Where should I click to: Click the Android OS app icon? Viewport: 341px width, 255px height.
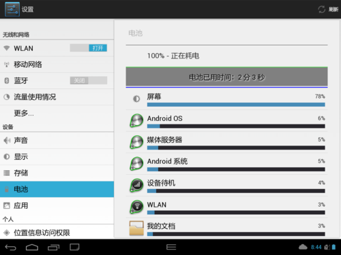click(x=136, y=120)
